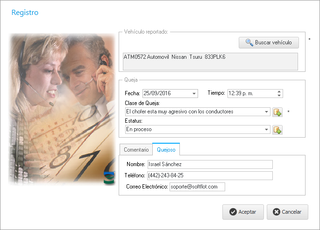This screenshot has width=320, height=230.
Task: Click into the Teléfono field
Action: 209,175
